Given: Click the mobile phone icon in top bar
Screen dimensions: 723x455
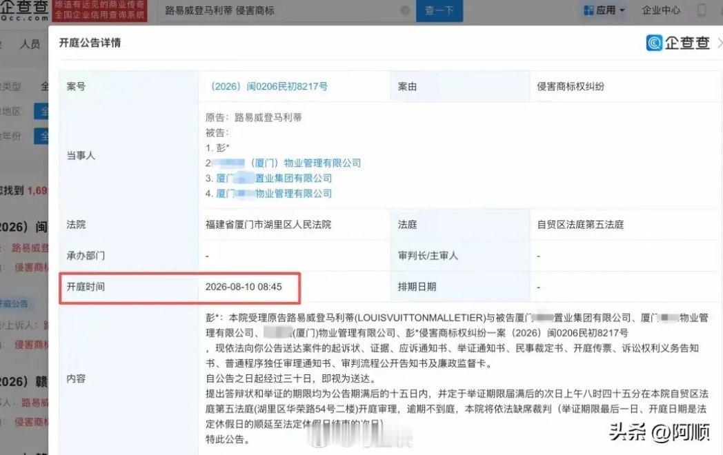Looking at the screenshot, I should (702, 10).
